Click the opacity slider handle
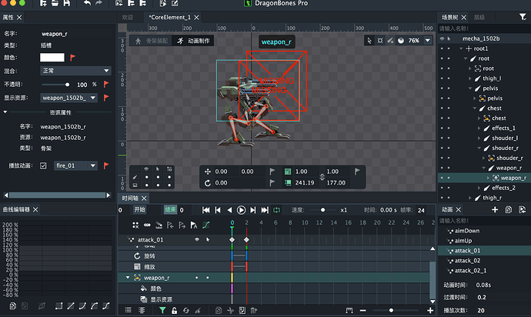 click(x=67, y=85)
